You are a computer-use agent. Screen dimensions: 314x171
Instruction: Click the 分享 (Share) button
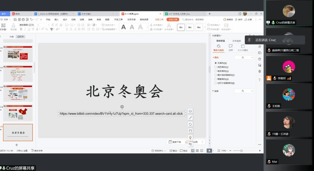[248, 20]
